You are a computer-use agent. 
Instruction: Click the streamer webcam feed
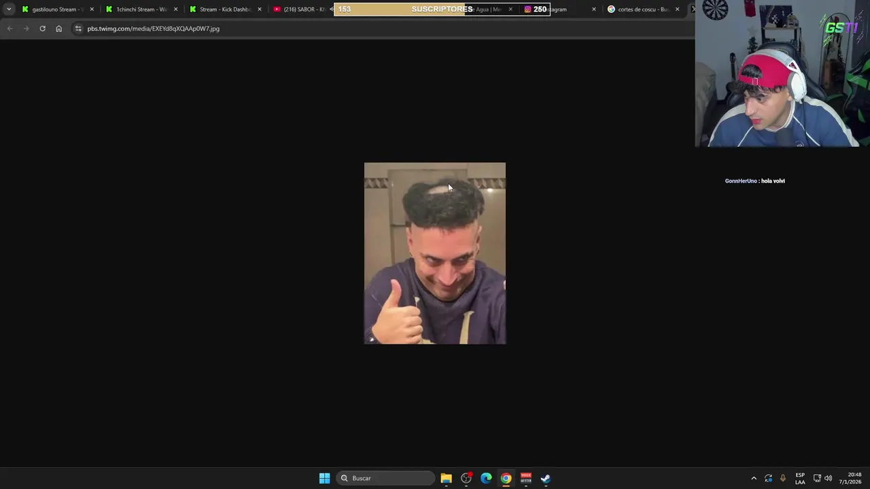pyautogui.click(x=782, y=73)
